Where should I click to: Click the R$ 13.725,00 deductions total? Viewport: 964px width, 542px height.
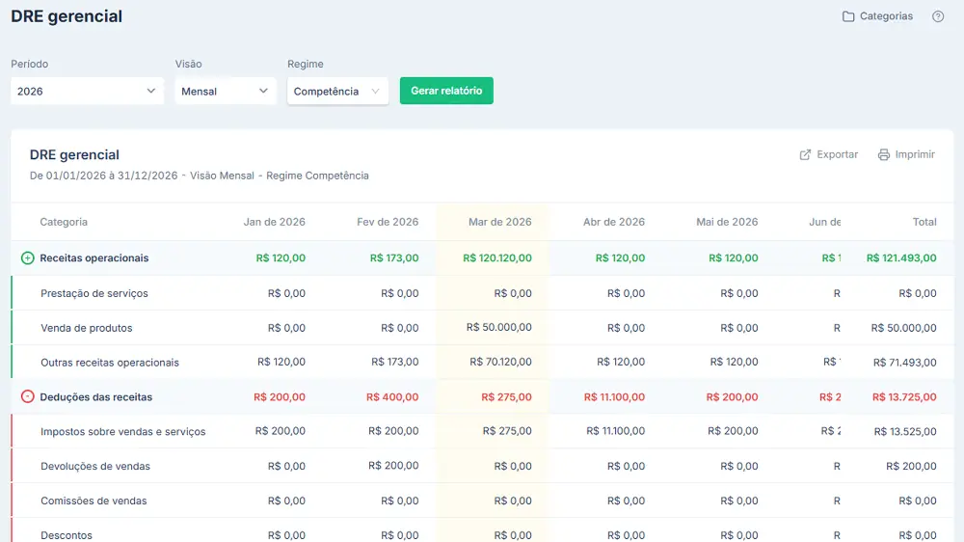point(904,396)
